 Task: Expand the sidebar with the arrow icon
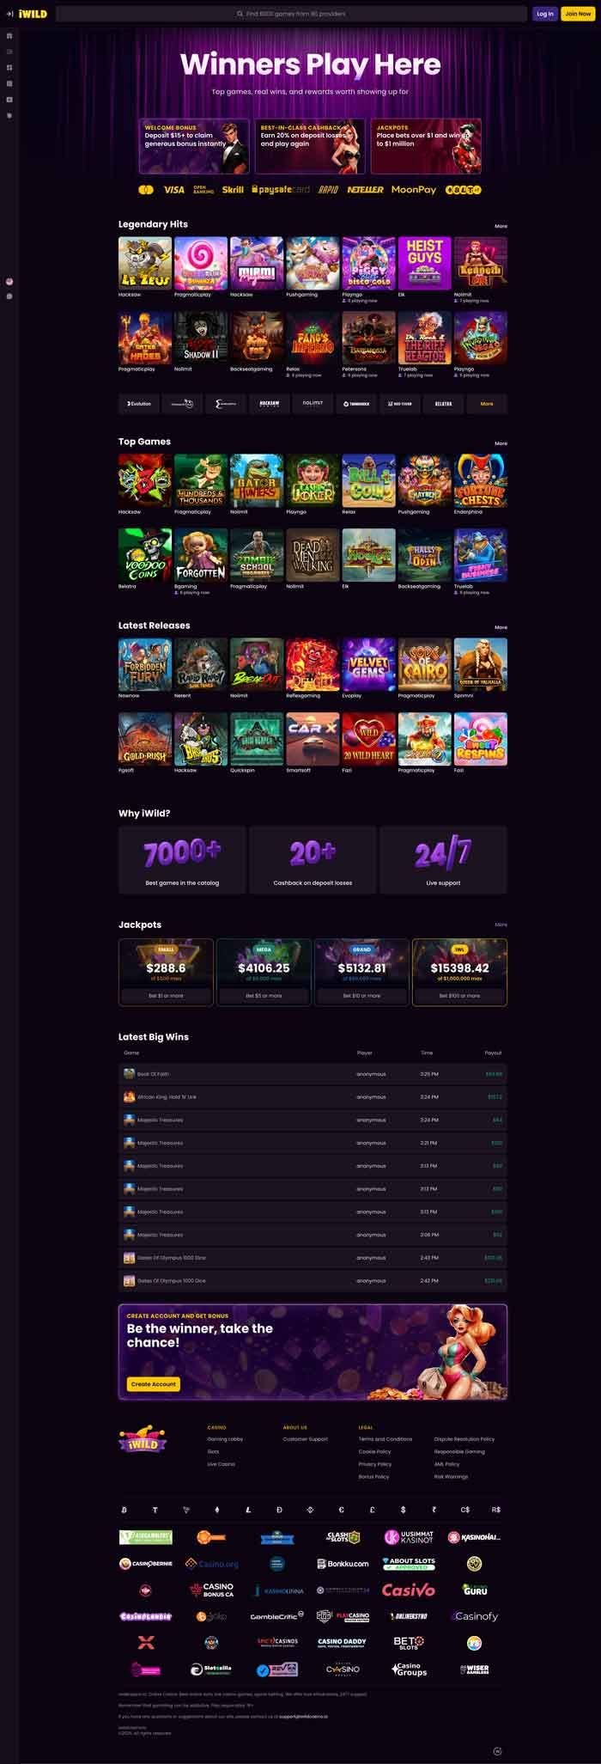pos(9,14)
